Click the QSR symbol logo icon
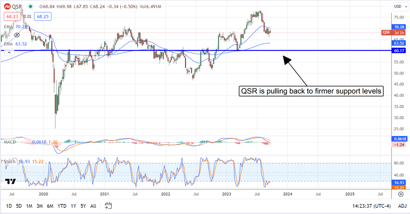 pos(7,7)
